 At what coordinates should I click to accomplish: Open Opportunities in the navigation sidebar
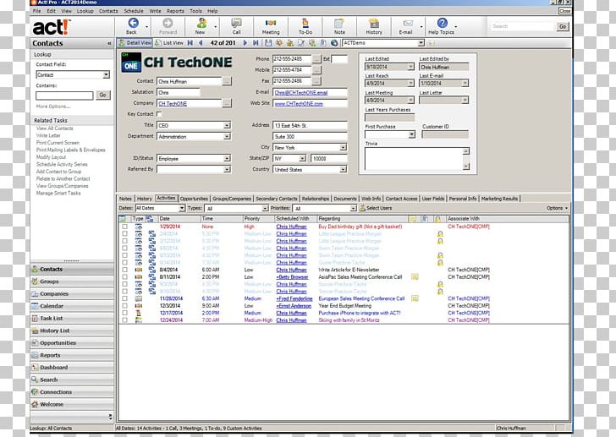(72, 343)
